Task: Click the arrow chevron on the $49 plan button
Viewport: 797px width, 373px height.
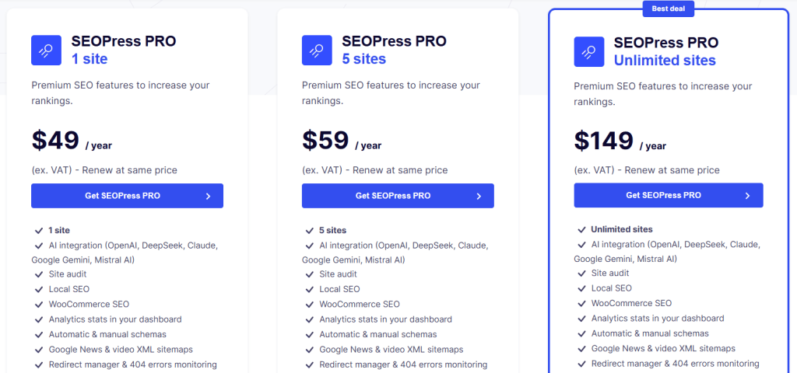Action: coord(208,196)
